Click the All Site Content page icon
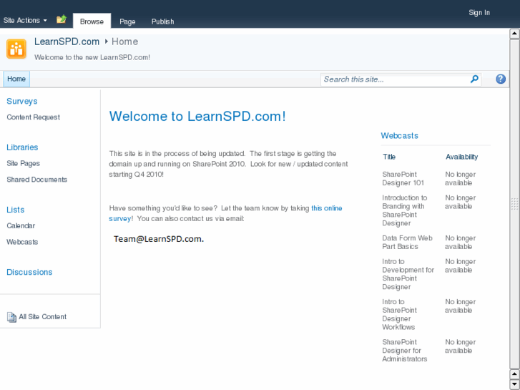The image size is (520, 390). click(x=11, y=317)
